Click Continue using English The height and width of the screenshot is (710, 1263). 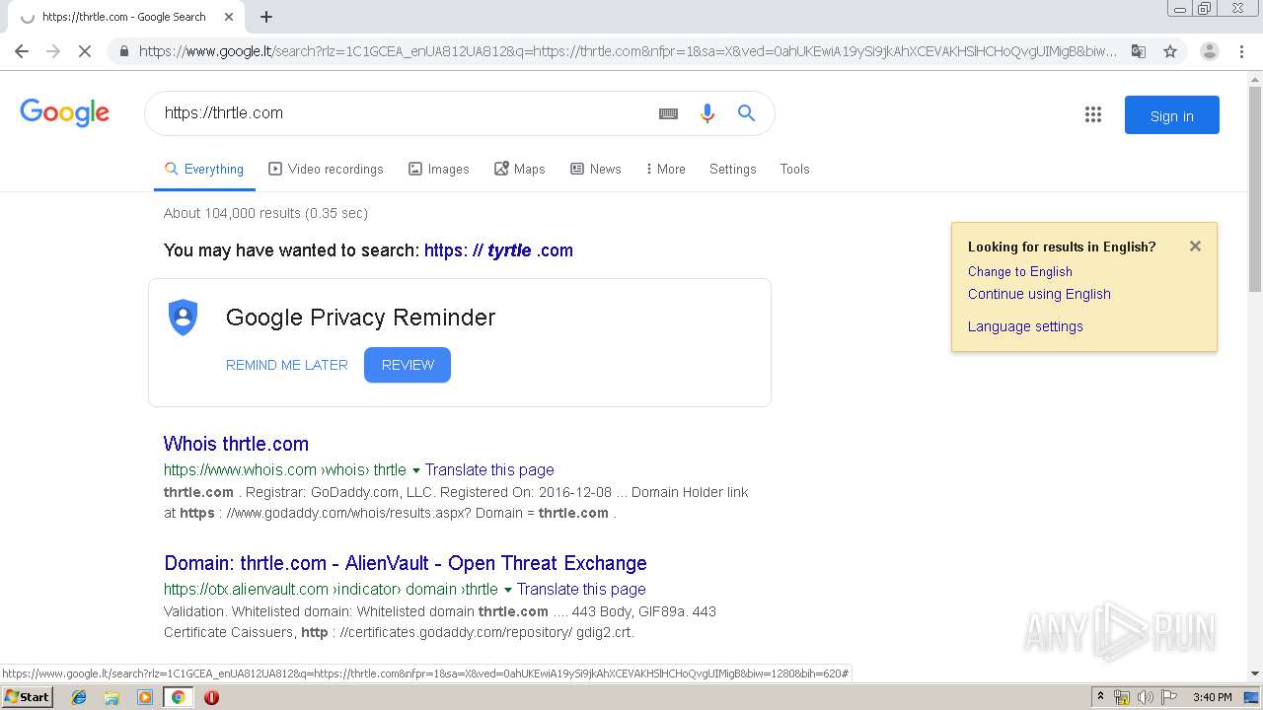click(x=1039, y=294)
